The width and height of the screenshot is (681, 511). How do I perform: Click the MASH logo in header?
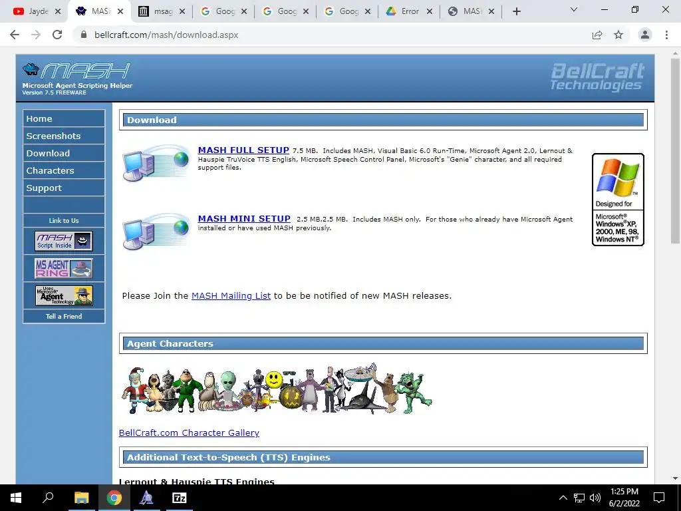(x=76, y=71)
